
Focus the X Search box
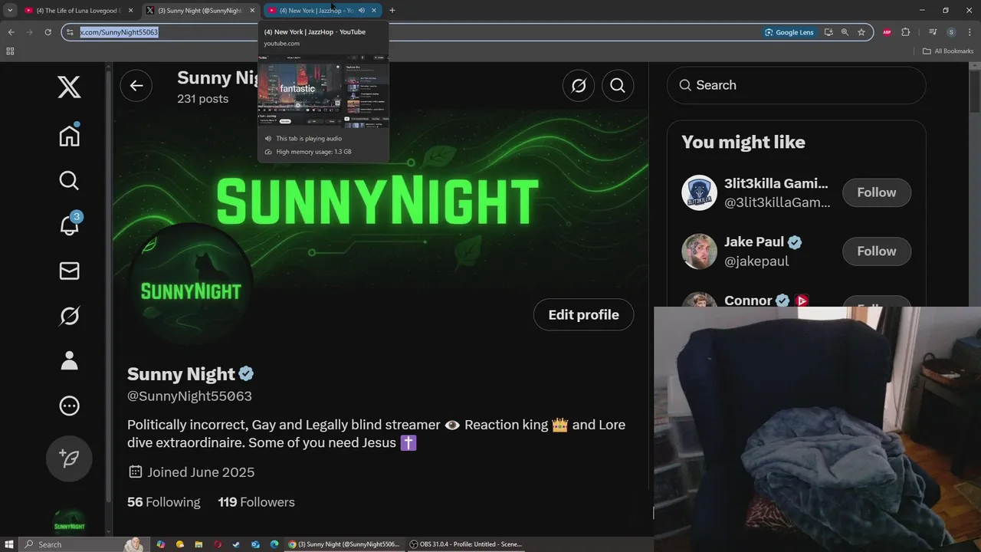pos(796,85)
